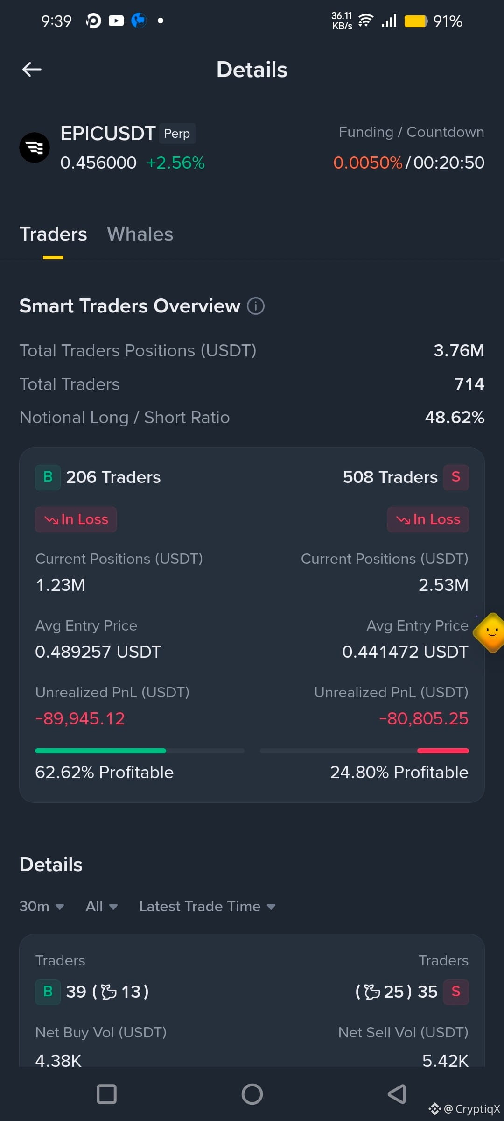Open Latest Trade Time sort dropdown

(x=207, y=907)
